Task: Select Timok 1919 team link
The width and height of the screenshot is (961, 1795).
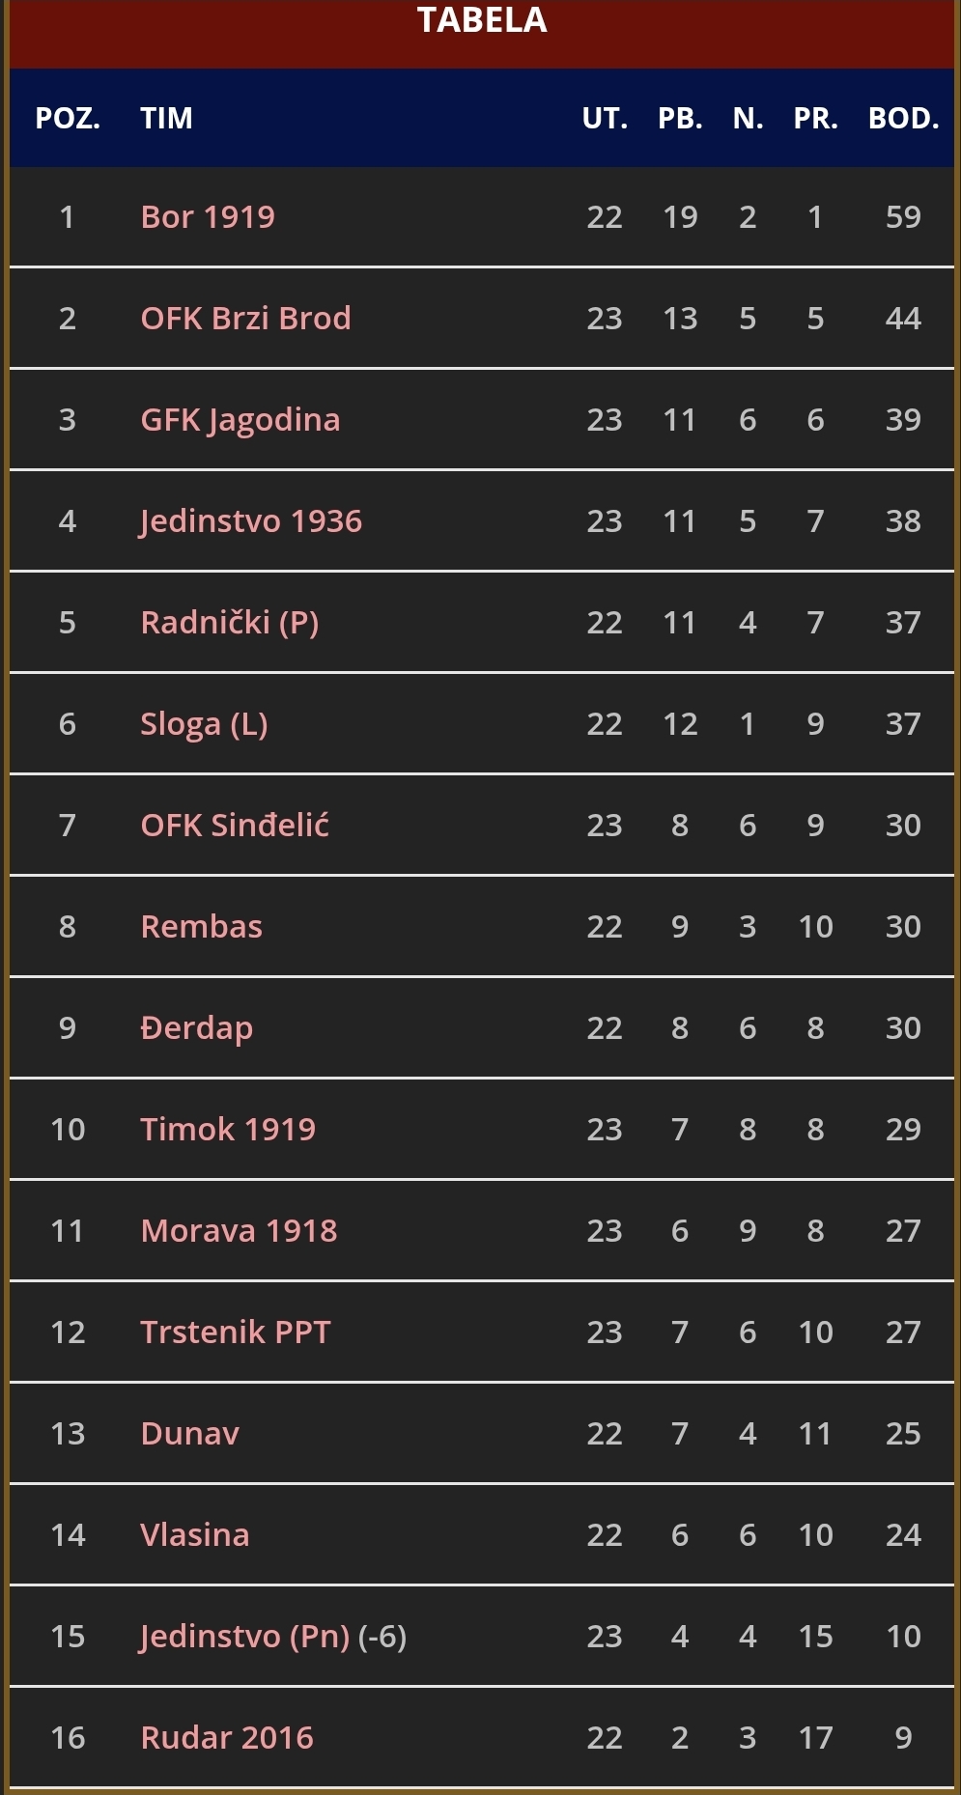Action: coord(228,1130)
